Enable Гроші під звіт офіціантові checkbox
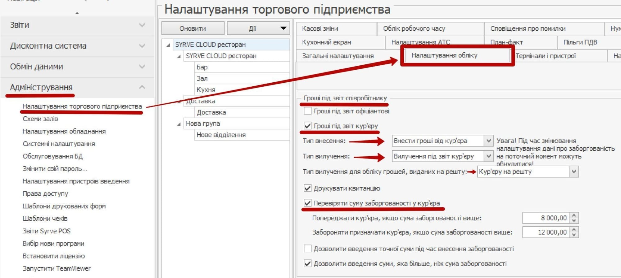 [x=308, y=111]
